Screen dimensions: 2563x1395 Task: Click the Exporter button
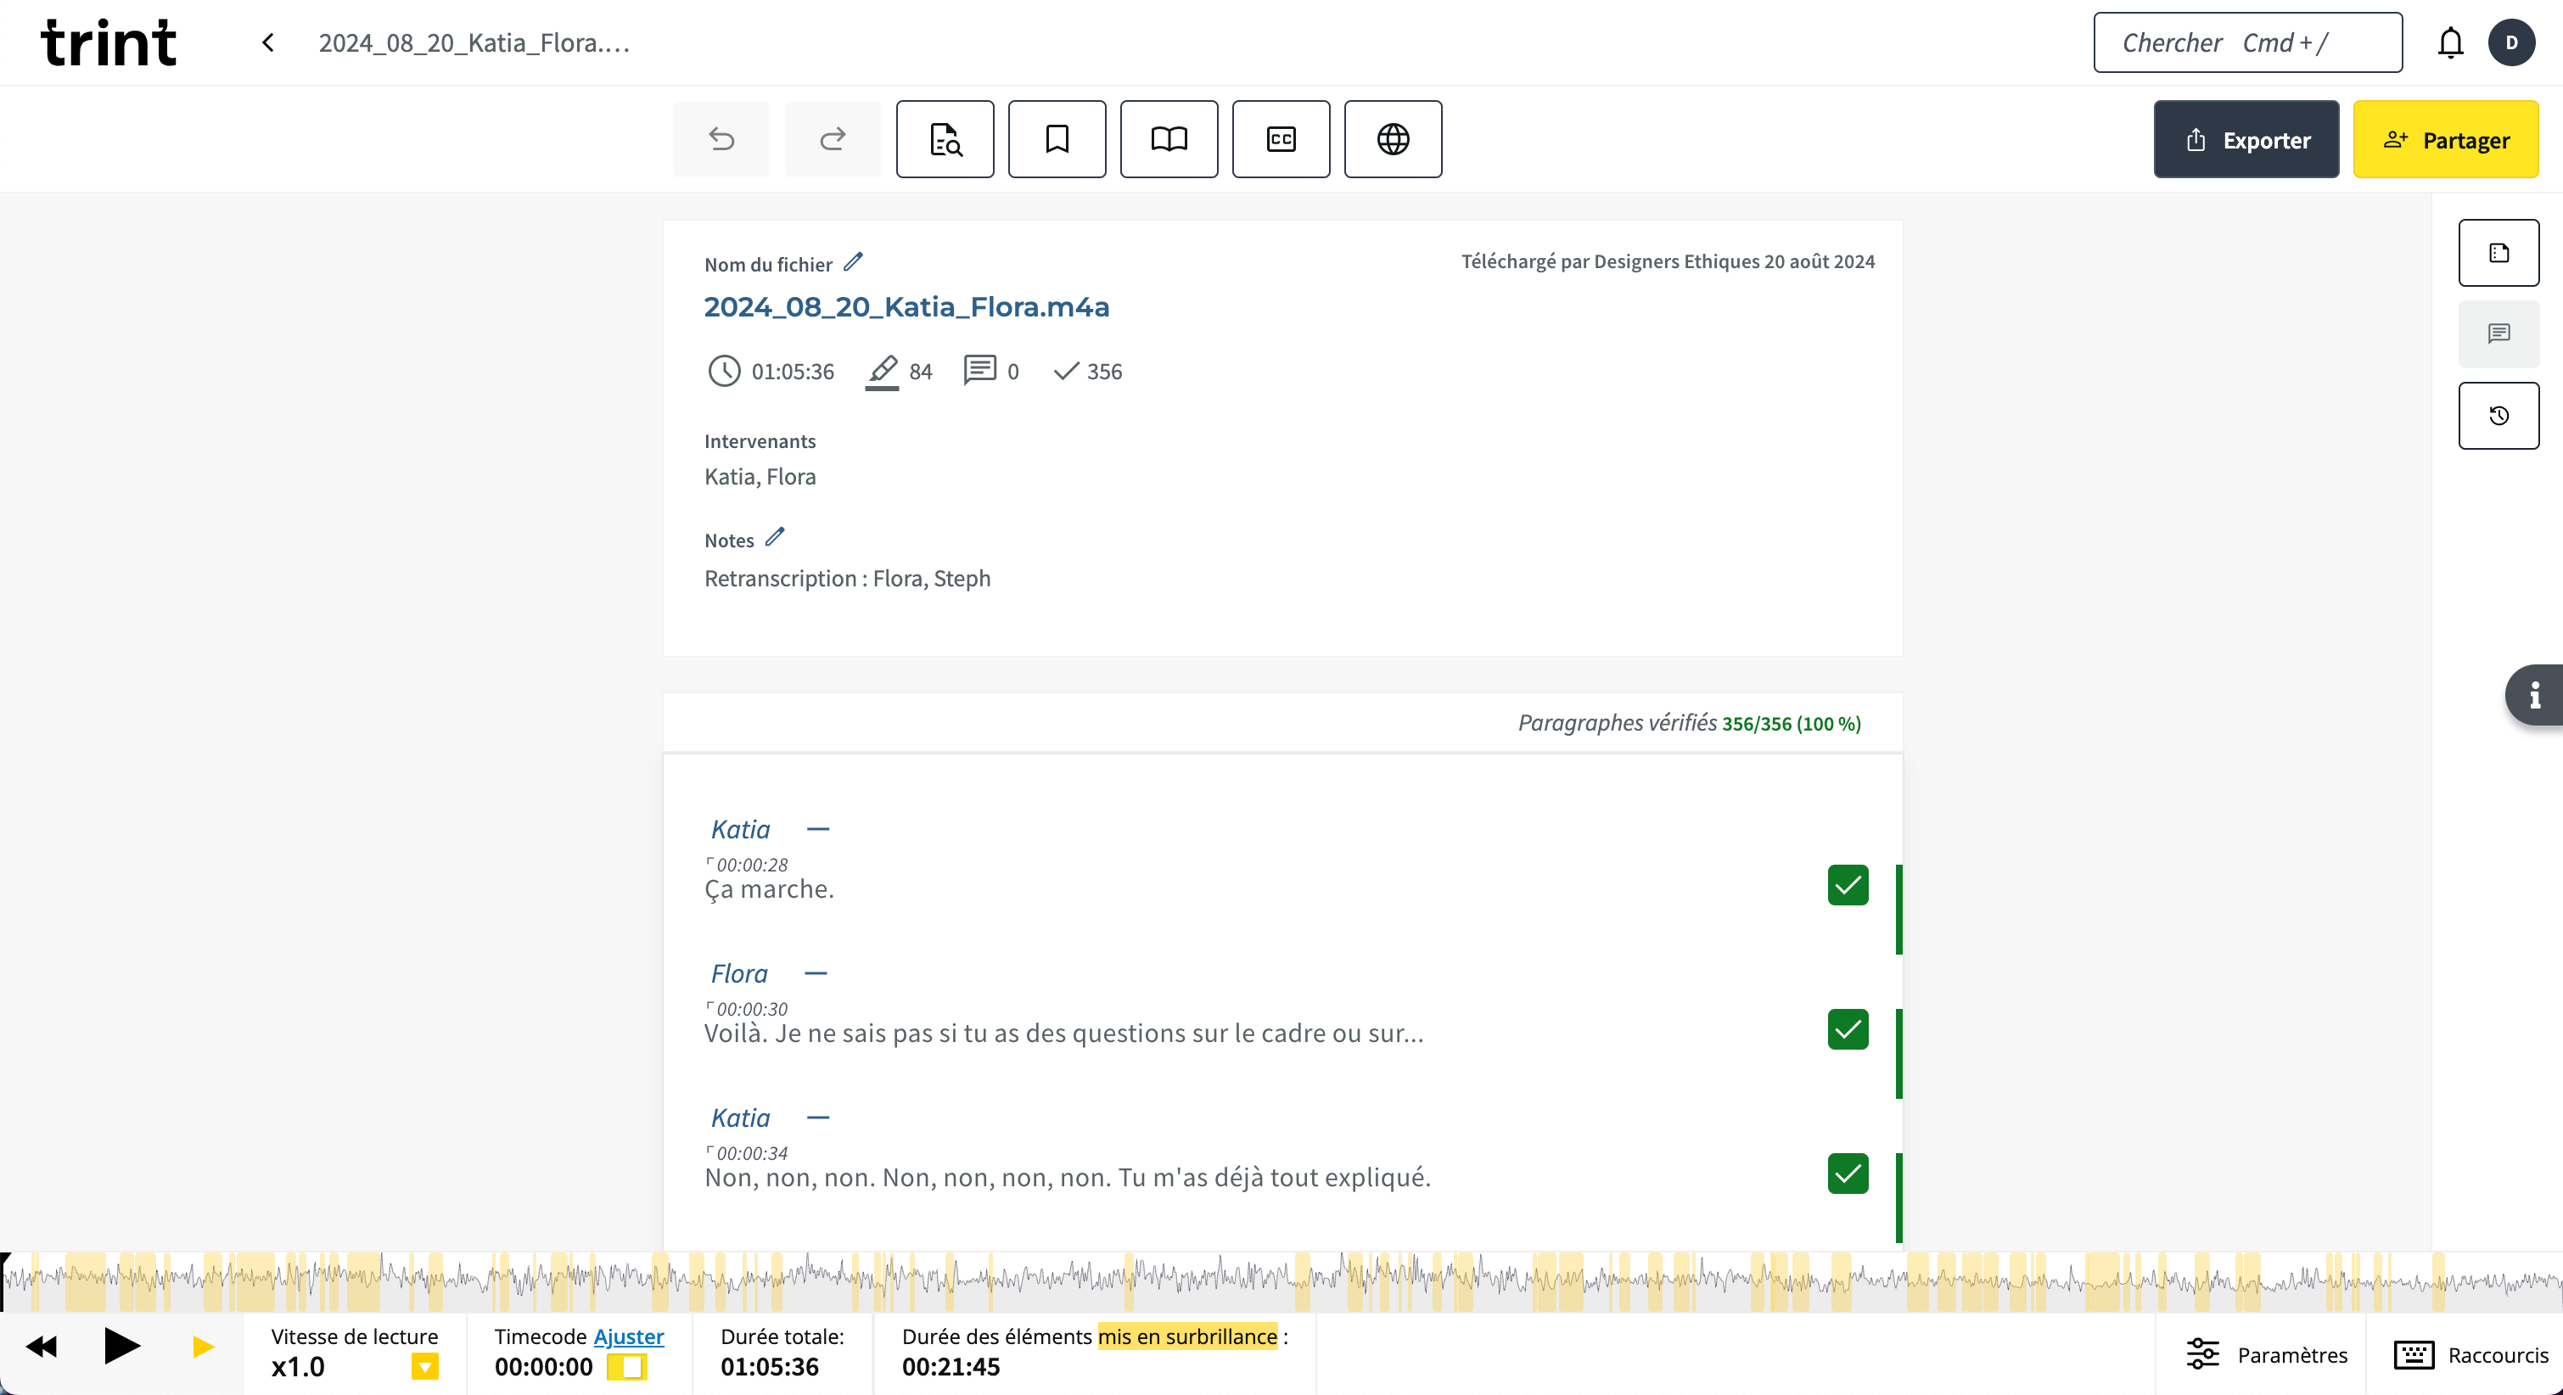coord(2246,140)
